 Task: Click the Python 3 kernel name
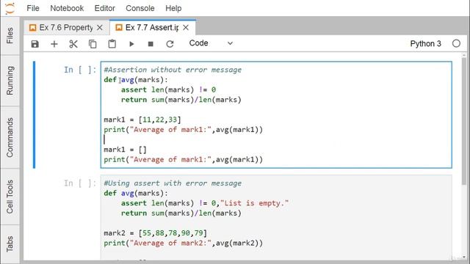click(426, 44)
